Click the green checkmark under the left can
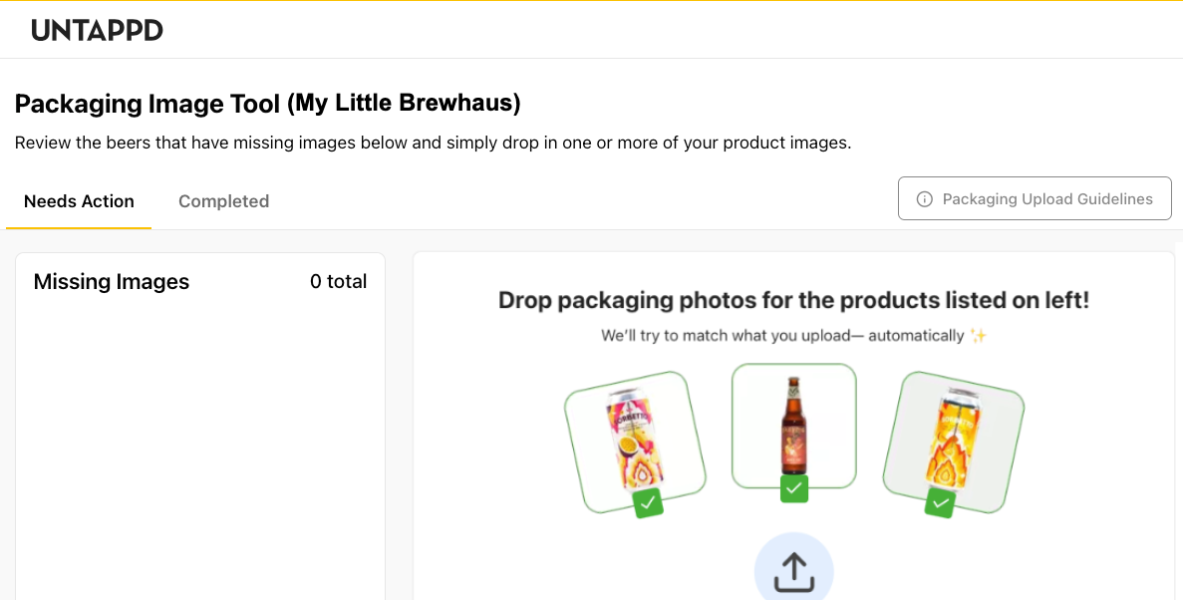 coord(648,503)
